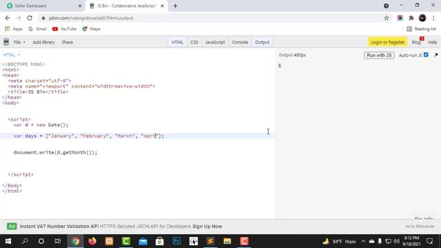Open the Chrome profile avatar
The height and width of the screenshot is (248, 441).
422,18
